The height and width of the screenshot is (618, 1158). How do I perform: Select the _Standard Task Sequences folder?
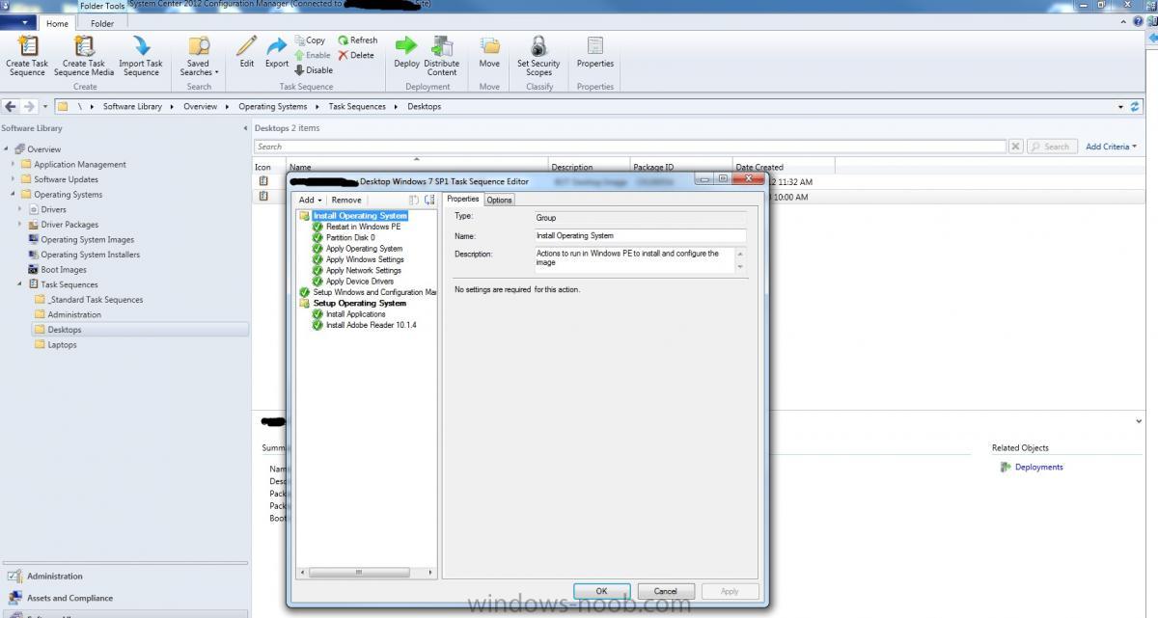[95, 300]
